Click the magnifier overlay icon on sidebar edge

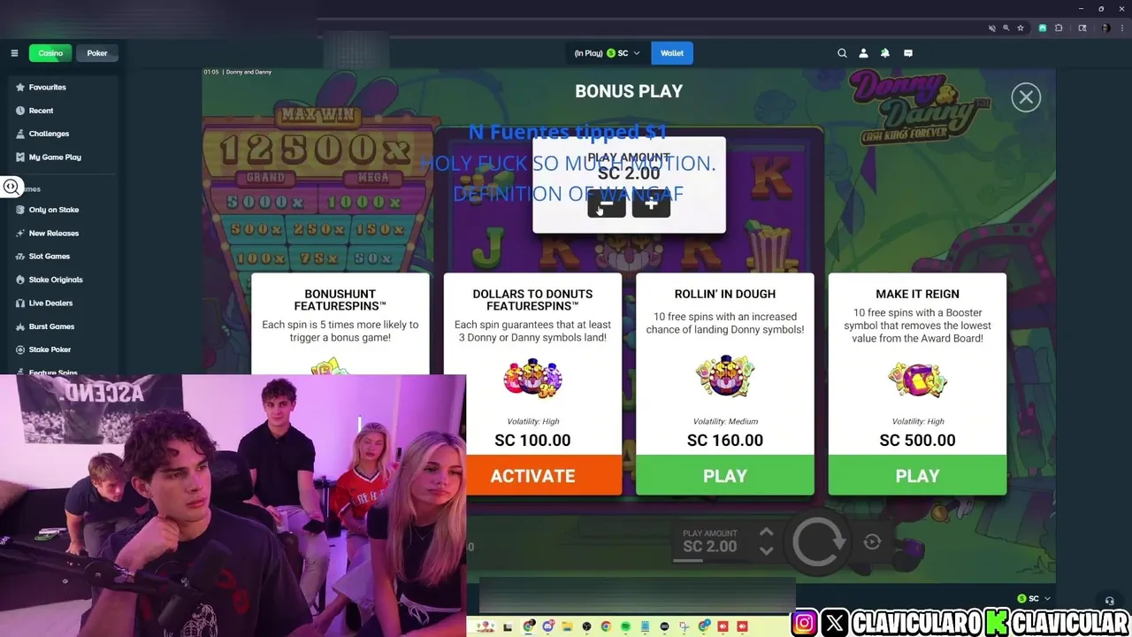click(11, 187)
